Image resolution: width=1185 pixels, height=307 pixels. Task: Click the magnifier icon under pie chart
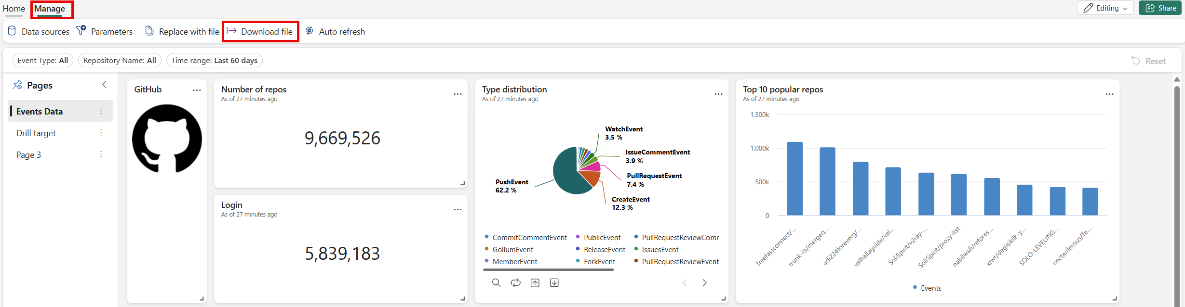pos(496,283)
